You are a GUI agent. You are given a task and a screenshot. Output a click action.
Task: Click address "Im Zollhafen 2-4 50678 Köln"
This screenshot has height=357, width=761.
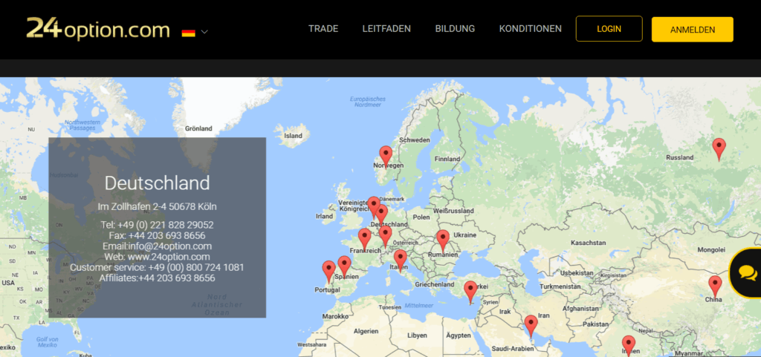(x=158, y=207)
